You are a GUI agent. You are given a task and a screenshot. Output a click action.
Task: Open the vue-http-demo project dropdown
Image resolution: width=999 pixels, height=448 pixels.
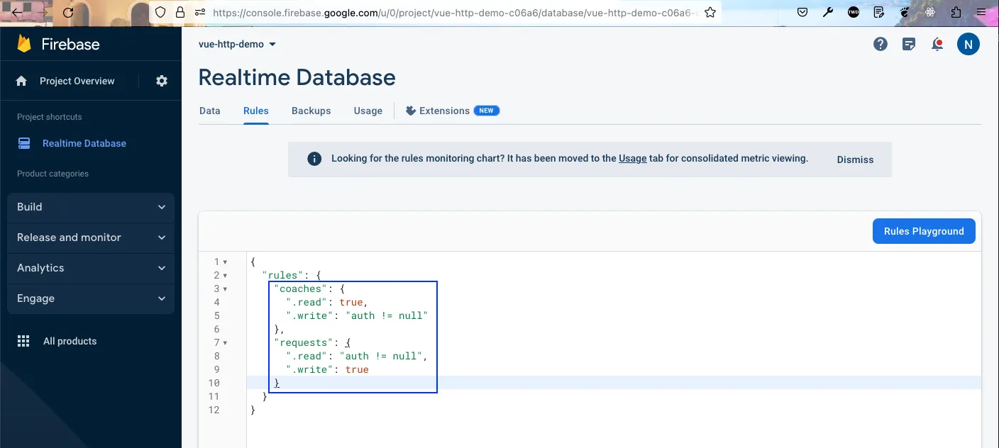pos(238,44)
